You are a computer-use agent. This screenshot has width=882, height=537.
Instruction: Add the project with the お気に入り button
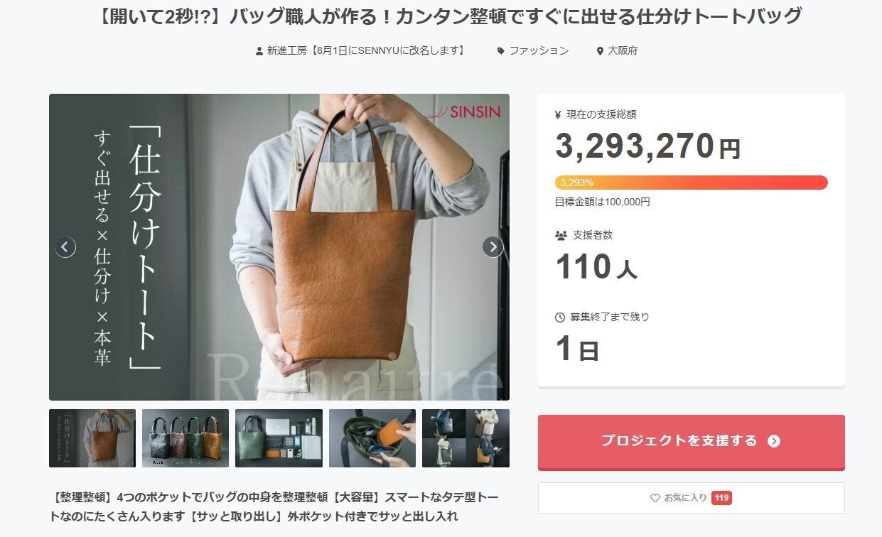click(692, 498)
